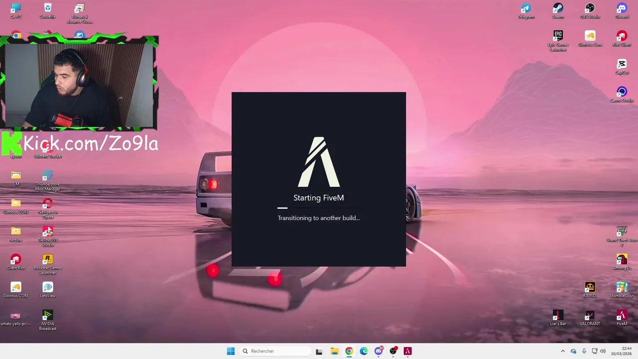Select the FiveM desktop shortcut

click(622, 318)
